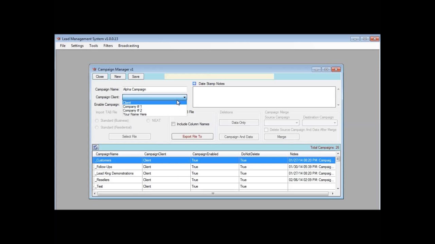Click the notes area scroll up arrow

(x=338, y=89)
